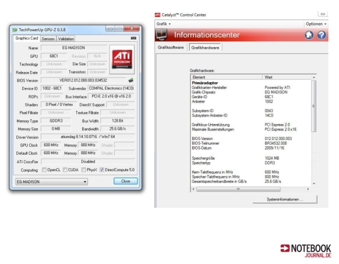
Task: Click the GPU field 68C1
Action: (54, 56)
